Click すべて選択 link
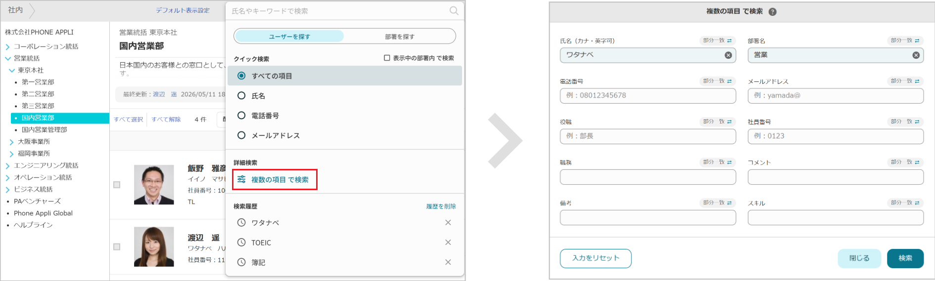The image size is (935, 281). click(128, 120)
